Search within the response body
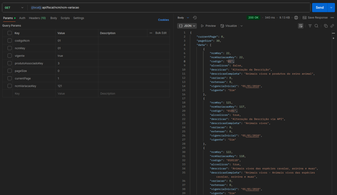The width and height of the screenshot is (337, 195). click(x=316, y=26)
